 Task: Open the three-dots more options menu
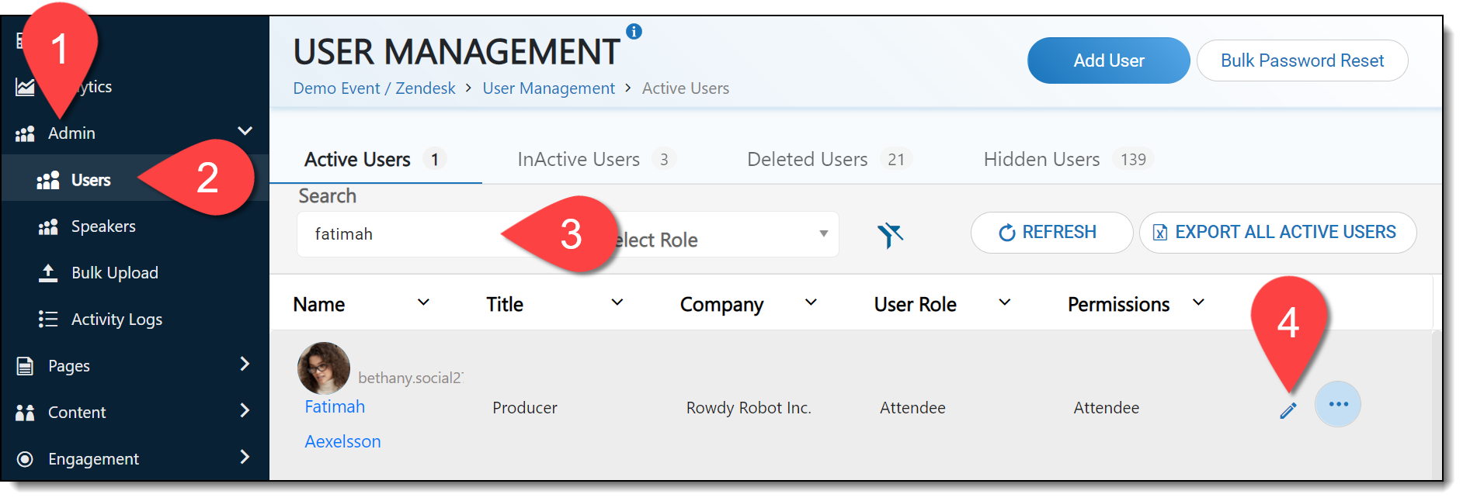pos(1337,404)
